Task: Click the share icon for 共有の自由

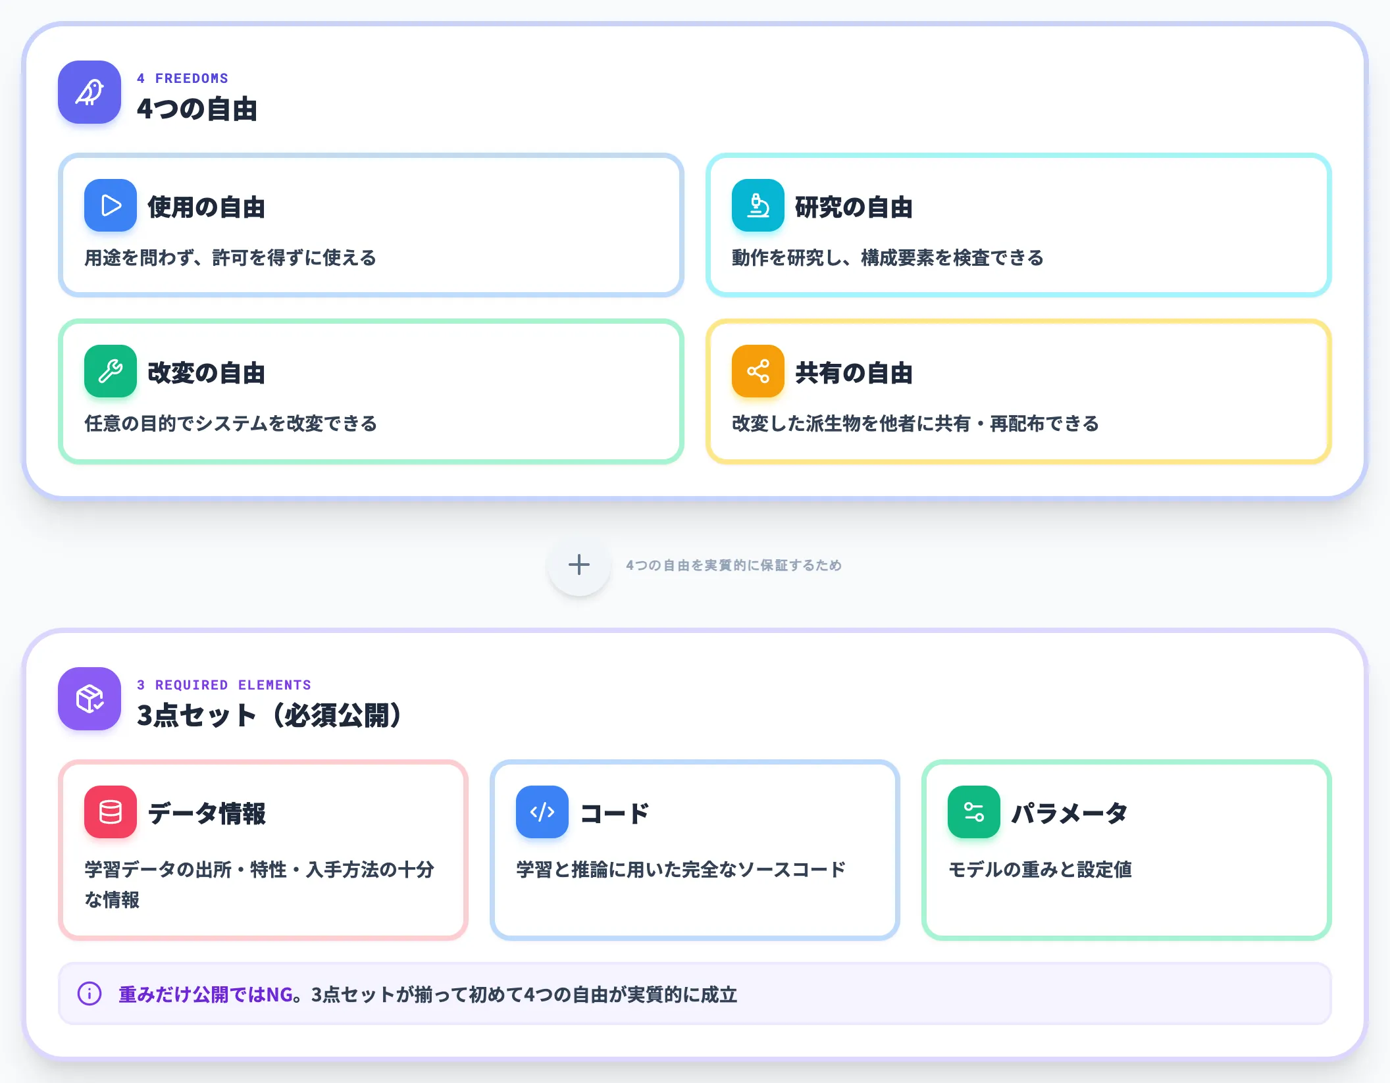Action: [x=758, y=371]
